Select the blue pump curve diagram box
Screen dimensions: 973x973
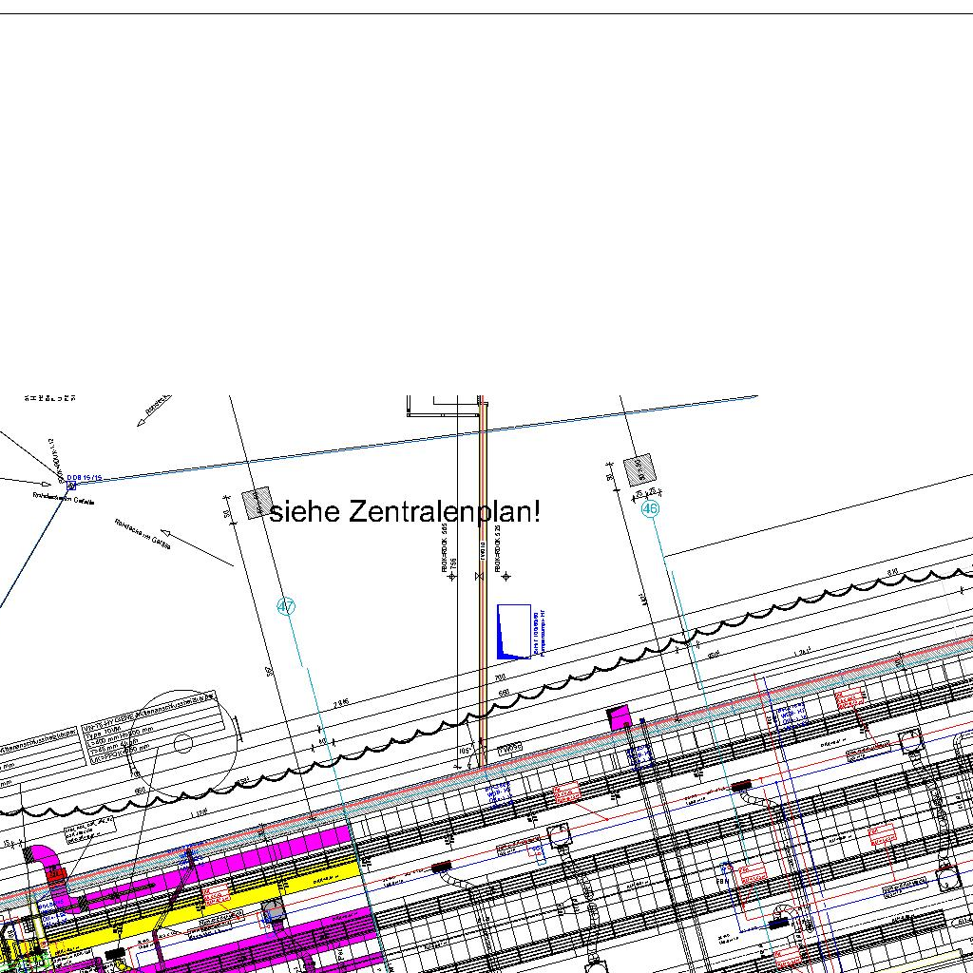[x=514, y=632]
